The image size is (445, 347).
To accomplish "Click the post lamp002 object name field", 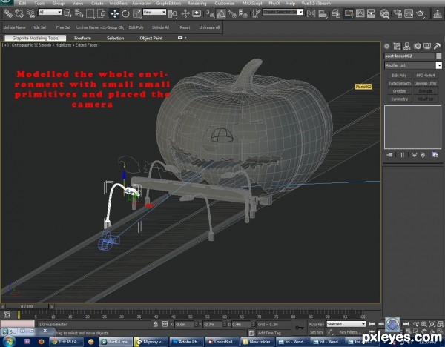I will [x=409, y=56].
